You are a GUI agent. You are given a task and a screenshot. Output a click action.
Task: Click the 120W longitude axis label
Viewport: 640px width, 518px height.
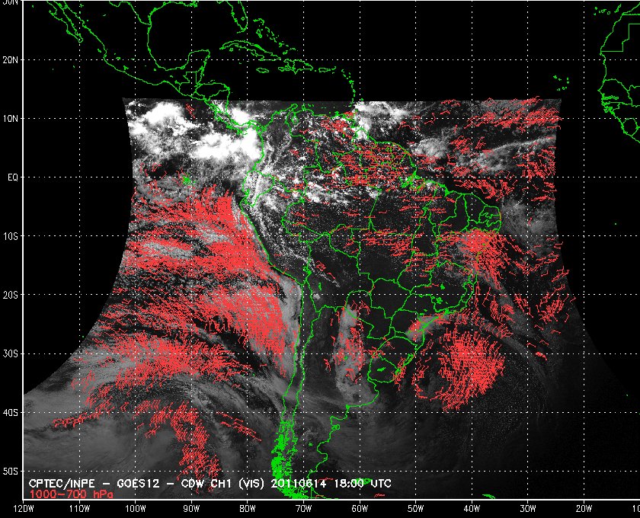point(24,509)
